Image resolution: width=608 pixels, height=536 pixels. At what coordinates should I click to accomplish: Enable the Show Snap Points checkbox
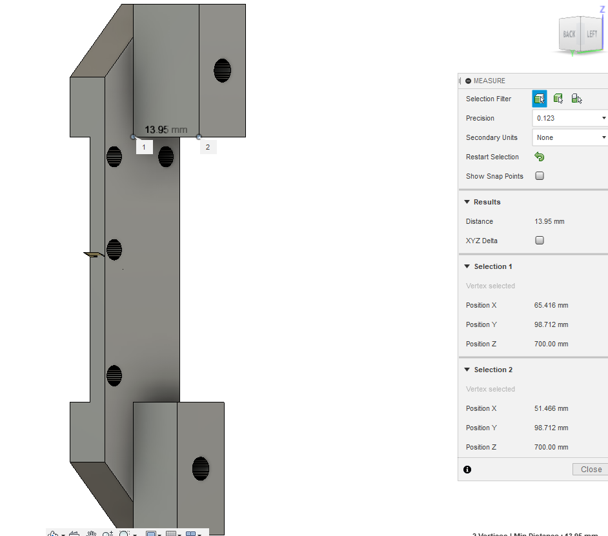click(x=540, y=176)
